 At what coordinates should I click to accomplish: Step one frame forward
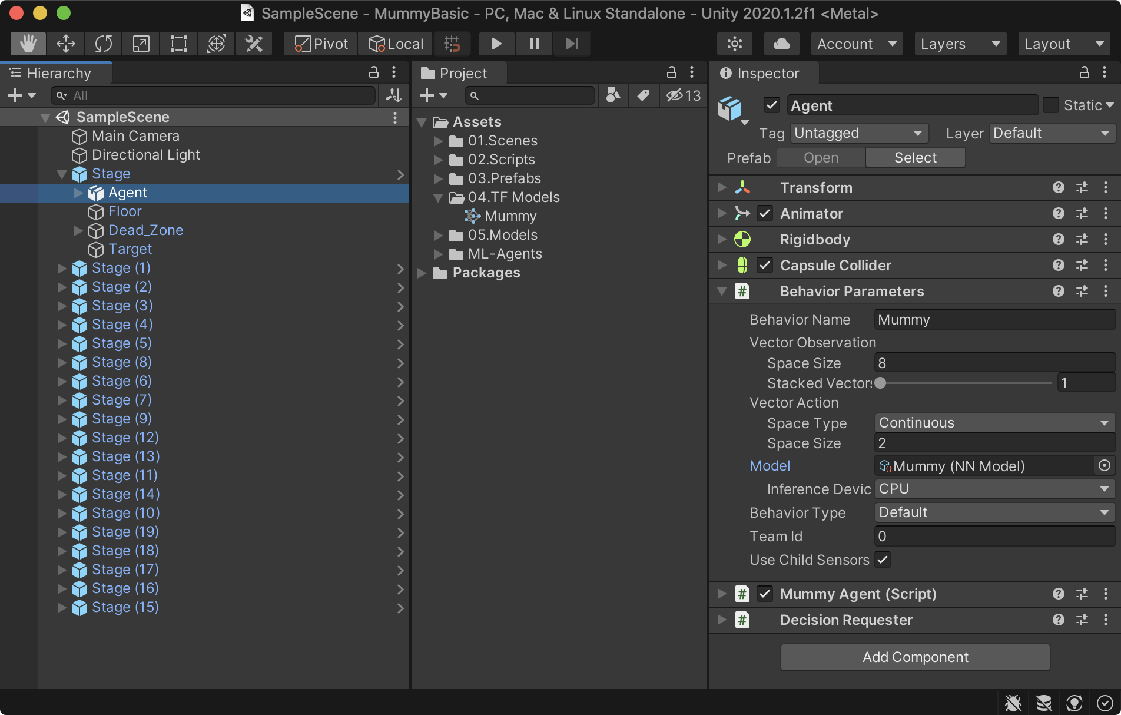pos(572,44)
